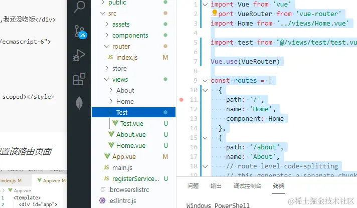Click 'component: Home' on line 13

coord(255,119)
